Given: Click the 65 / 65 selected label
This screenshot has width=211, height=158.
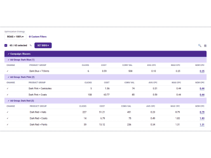Looking at the screenshot, I should pos(18,45).
